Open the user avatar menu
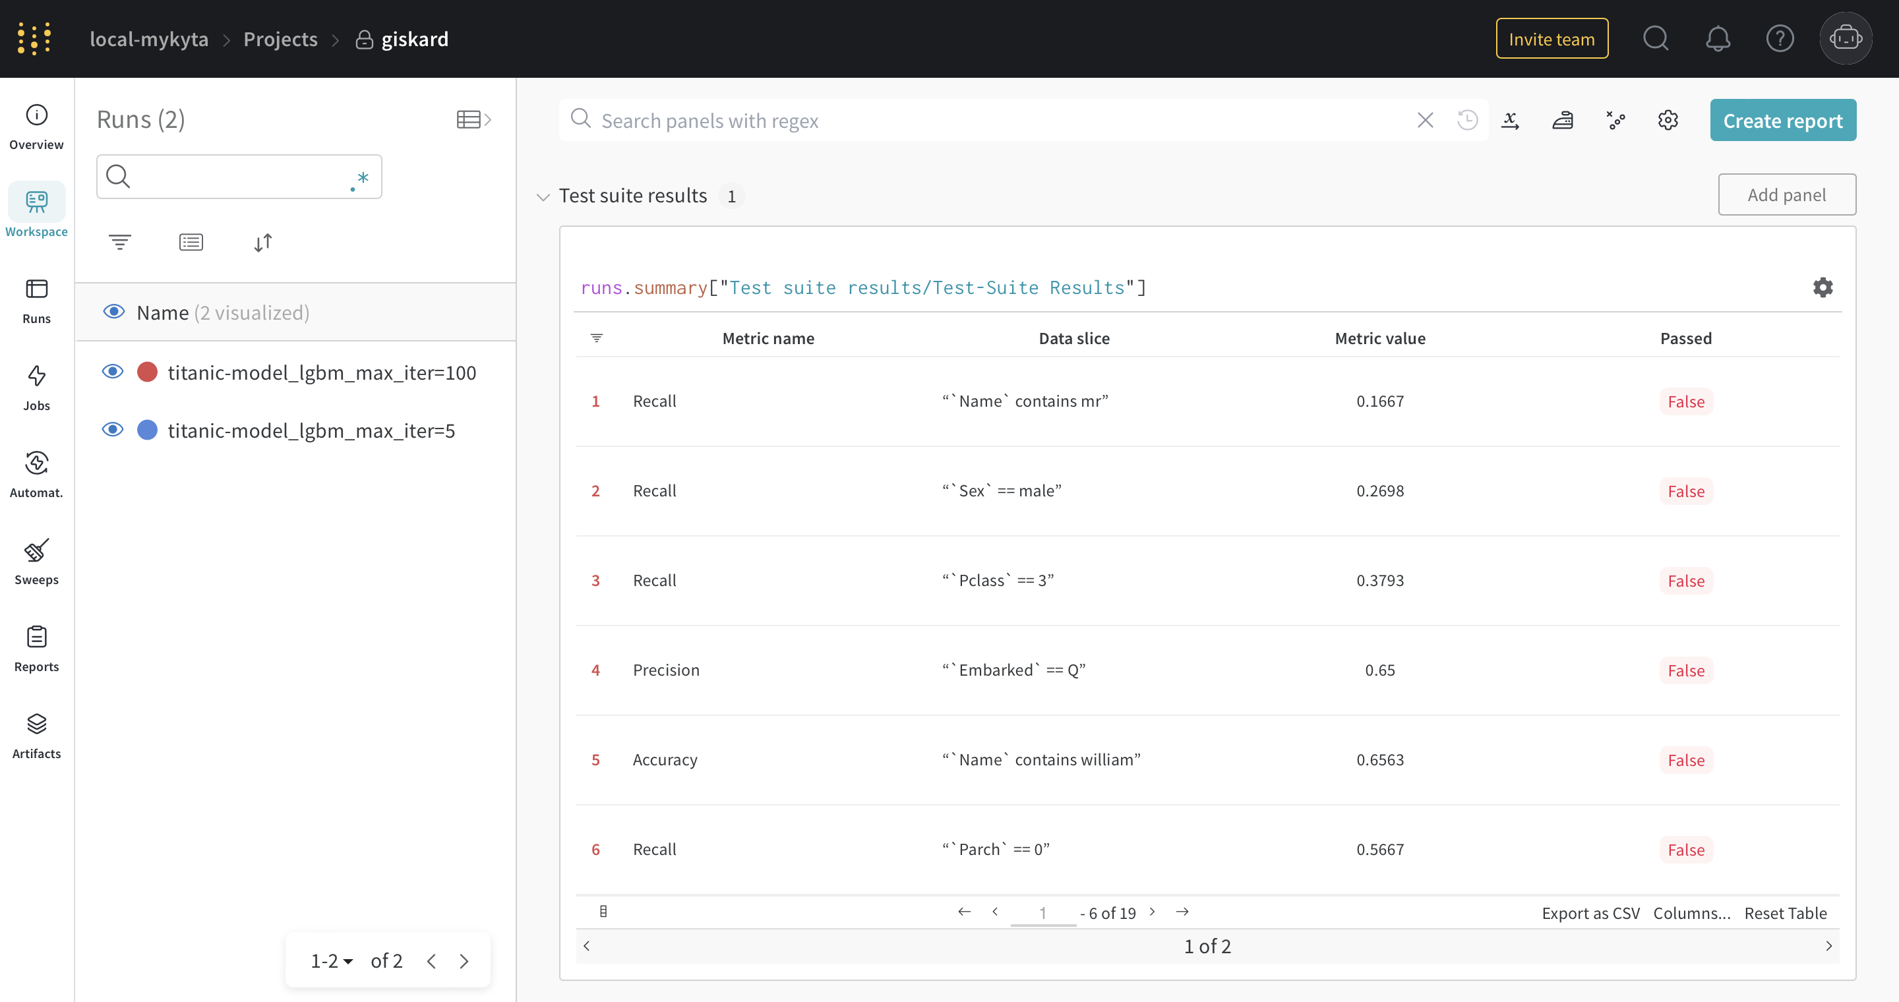Screen dimensions: 1899x1002 pyautogui.click(x=1845, y=38)
